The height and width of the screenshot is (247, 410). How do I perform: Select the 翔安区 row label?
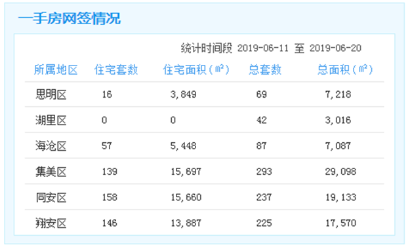[51, 223]
